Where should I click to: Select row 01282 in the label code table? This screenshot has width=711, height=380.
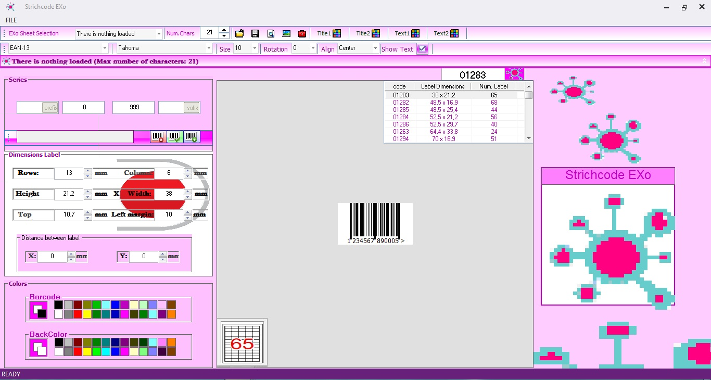[401, 103]
